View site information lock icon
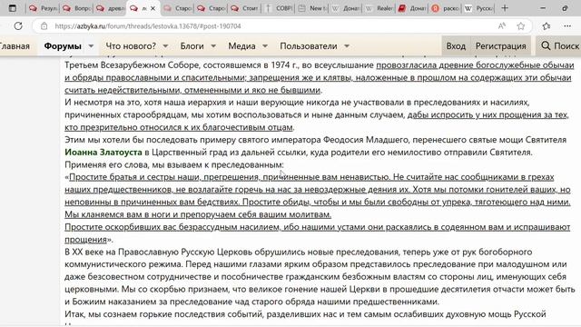Screen dimensions: 581x327 [44, 26]
